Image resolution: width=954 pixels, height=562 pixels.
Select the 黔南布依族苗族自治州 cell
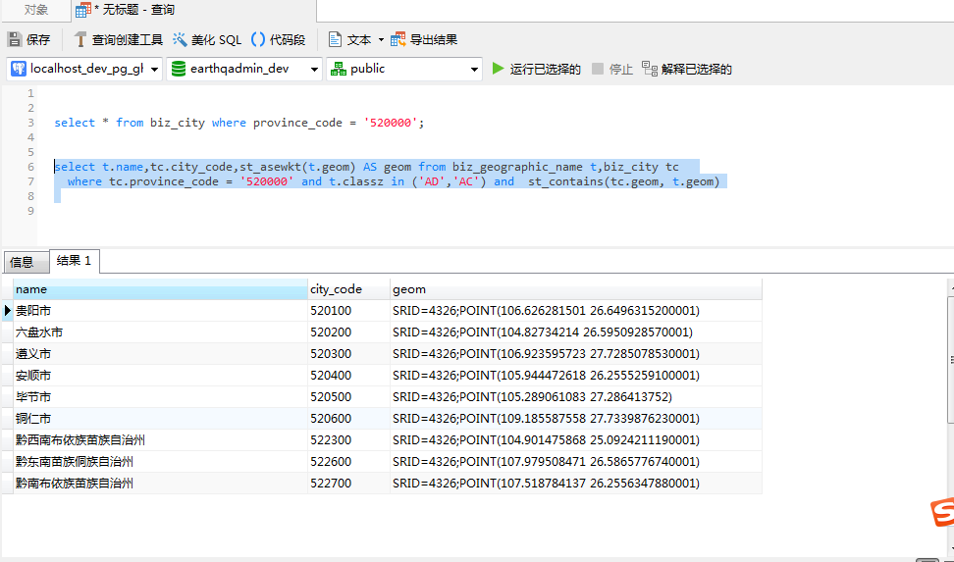(160, 484)
